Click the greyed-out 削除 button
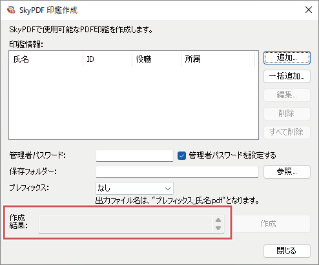The image size is (319, 265). [x=287, y=113]
